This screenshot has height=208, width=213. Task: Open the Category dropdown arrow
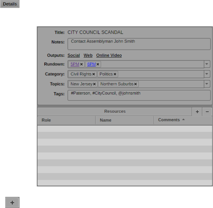click(x=207, y=74)
